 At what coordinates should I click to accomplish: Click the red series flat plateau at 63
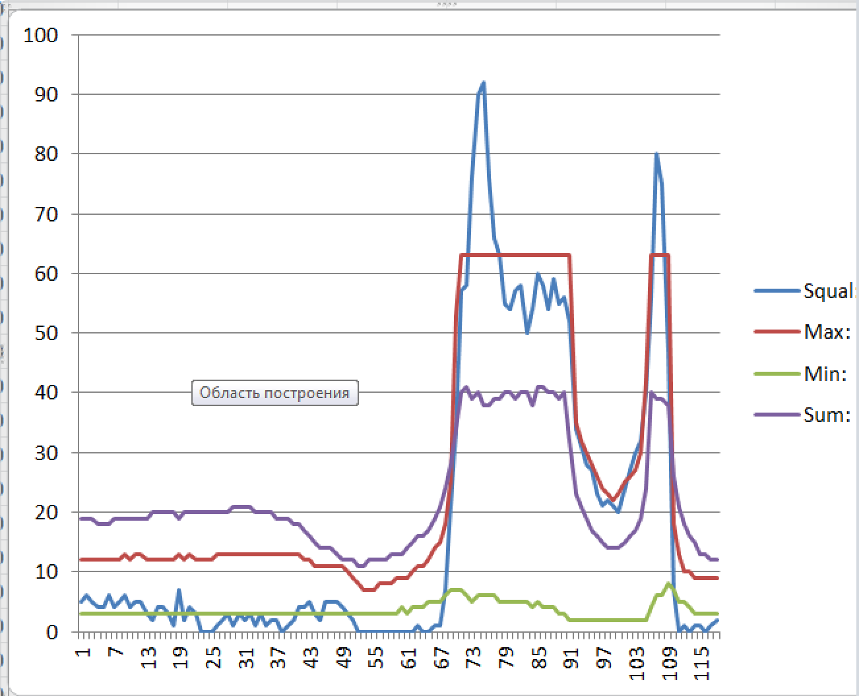tap(515, 255)
